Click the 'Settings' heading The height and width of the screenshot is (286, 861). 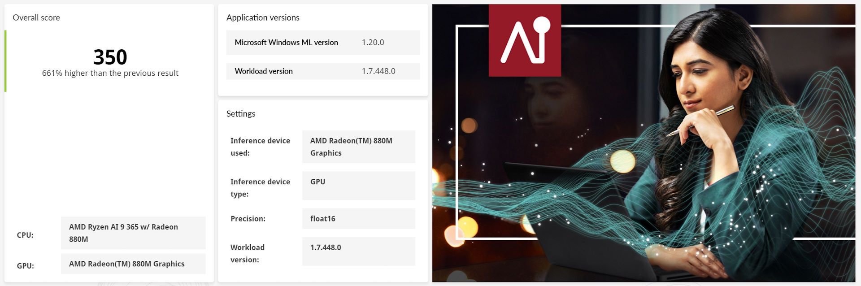(241, 113)
